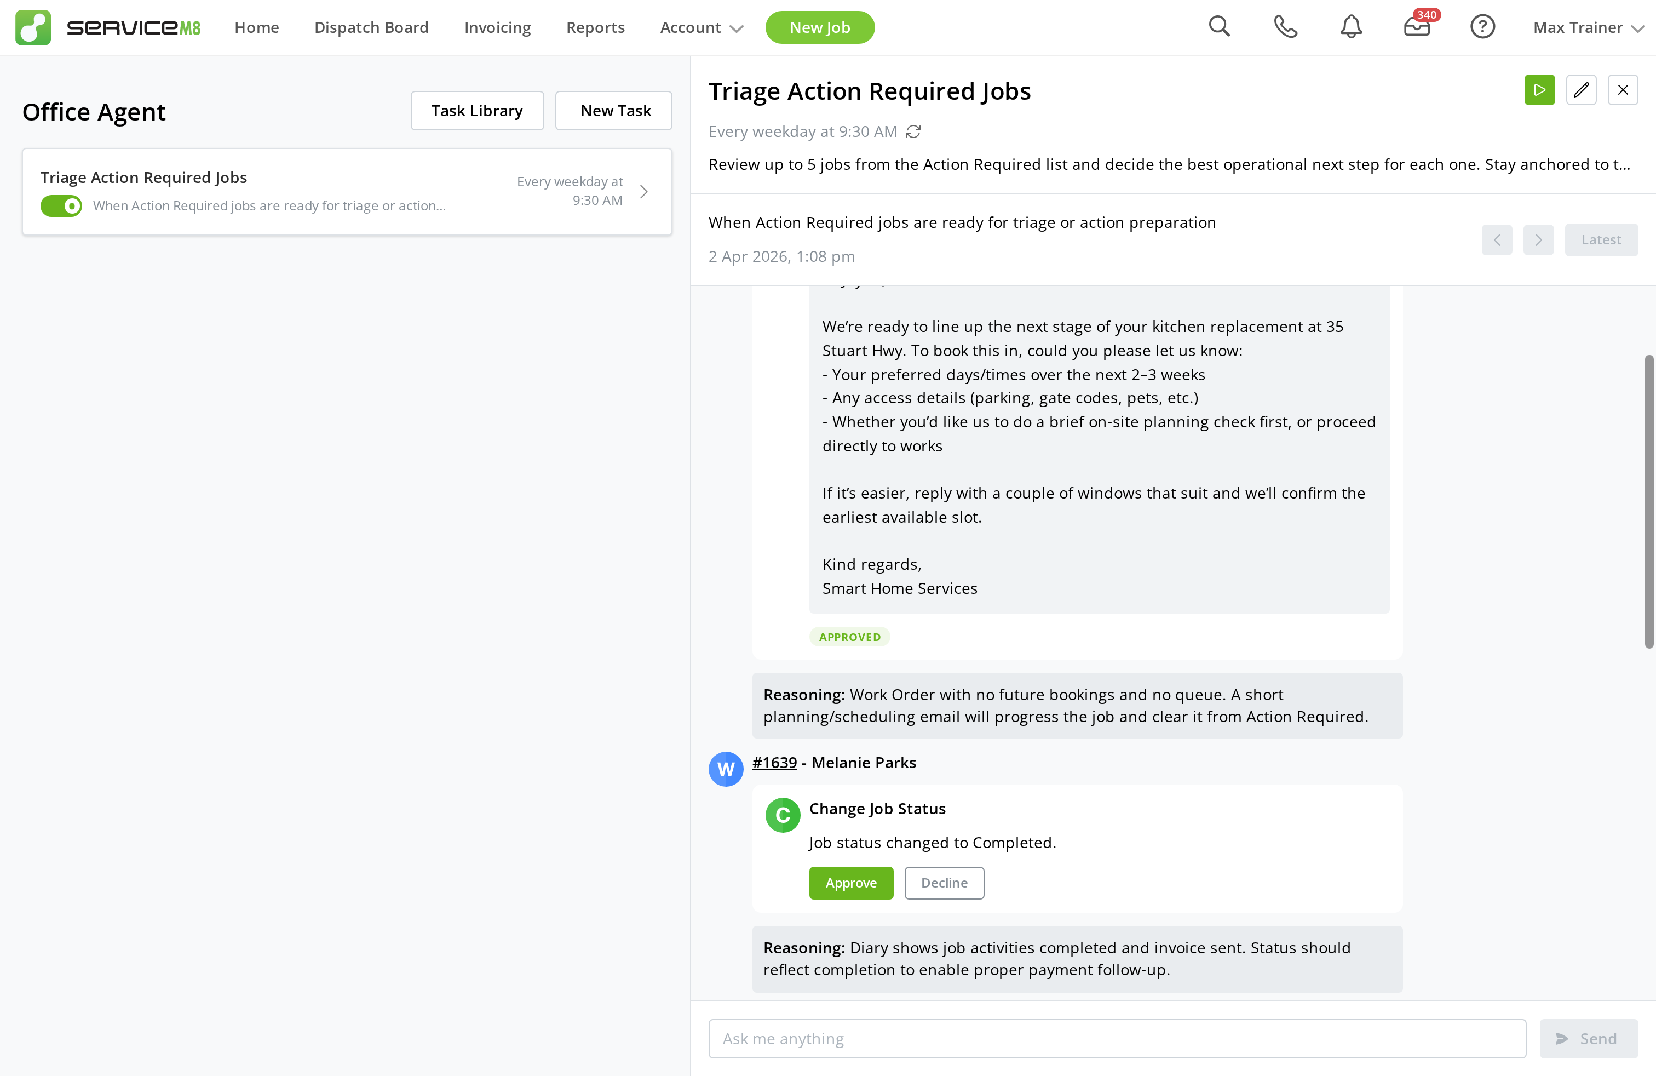This screenshot has width=1656, height=1076.
Task: Switch to the Dispatch Board
Action: pos(371,27)
